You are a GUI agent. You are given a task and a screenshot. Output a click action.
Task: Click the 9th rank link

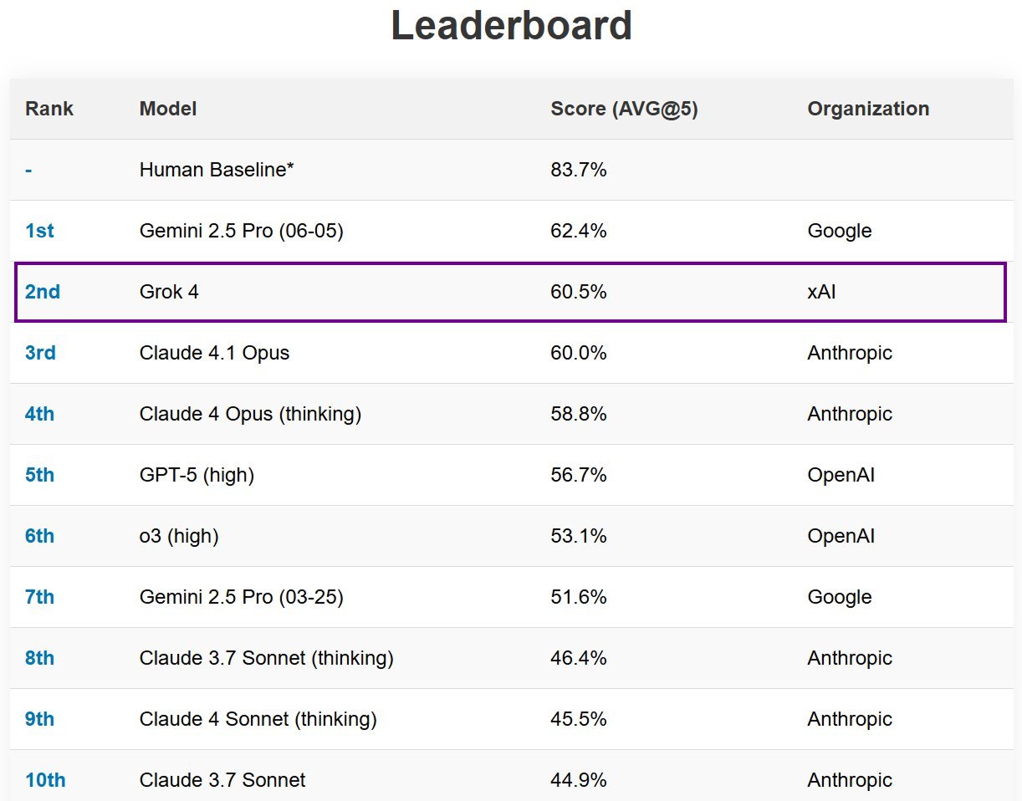pyautogui.click(x=39, y=719)
